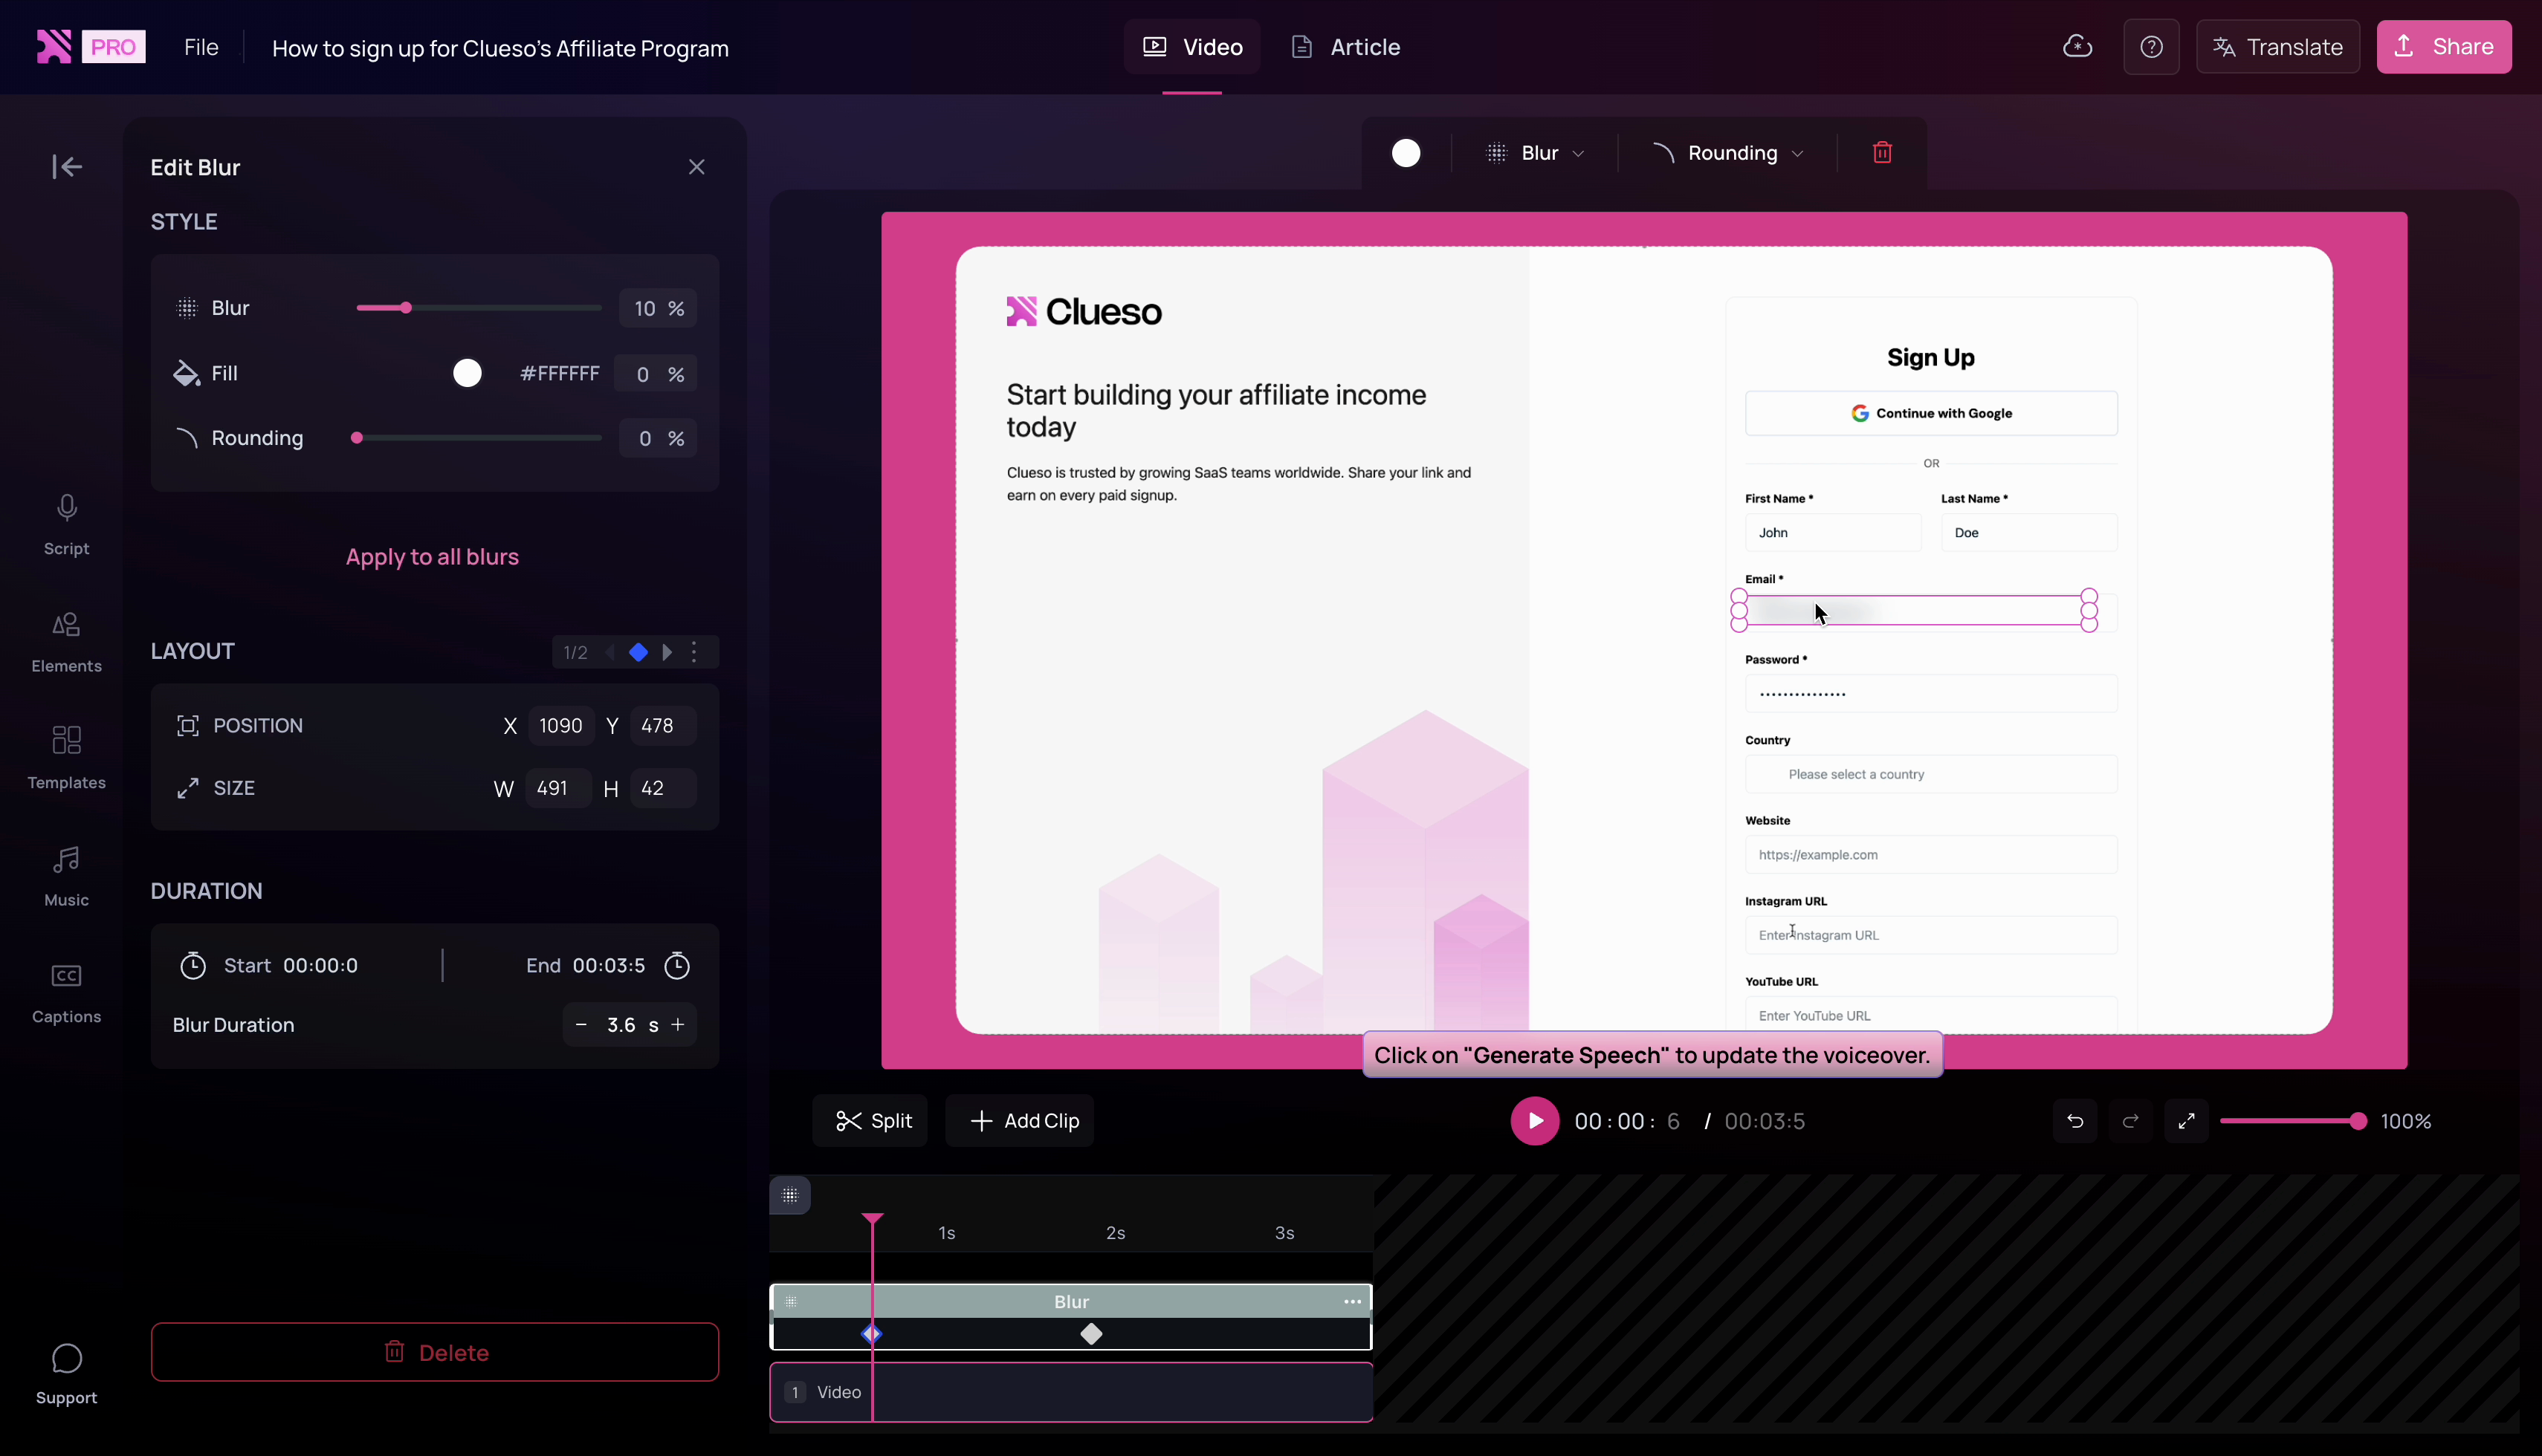Open the File menu
This screenshot has height=1456, width=2542.
[x=201, y=47]
